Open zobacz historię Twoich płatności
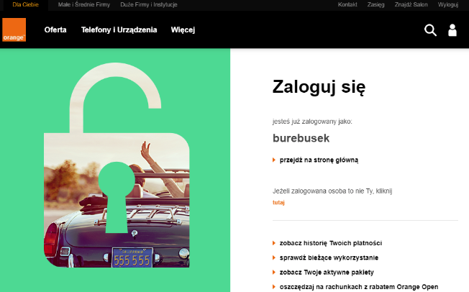This screenshot has height=292, width=469. [x=331, y=243]
